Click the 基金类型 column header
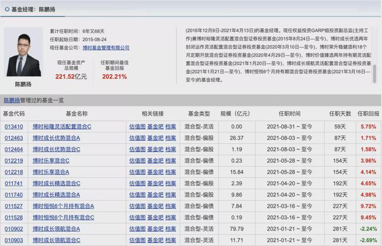Viewport: 382px width, 246px height. [x=199, y=114]
